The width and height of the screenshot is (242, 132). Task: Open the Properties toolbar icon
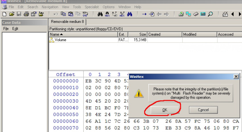click(x=34, y=14)
